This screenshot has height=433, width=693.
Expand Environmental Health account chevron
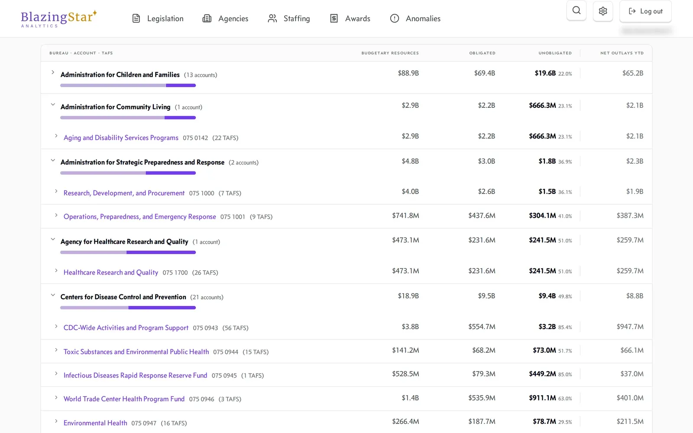coord(56,421)
